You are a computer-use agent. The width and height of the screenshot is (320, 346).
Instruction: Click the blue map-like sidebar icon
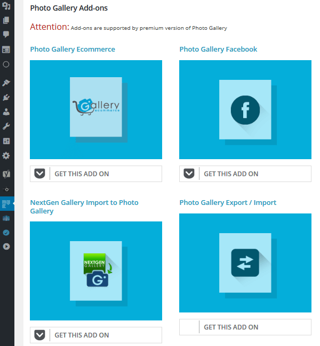click(6, 218)
